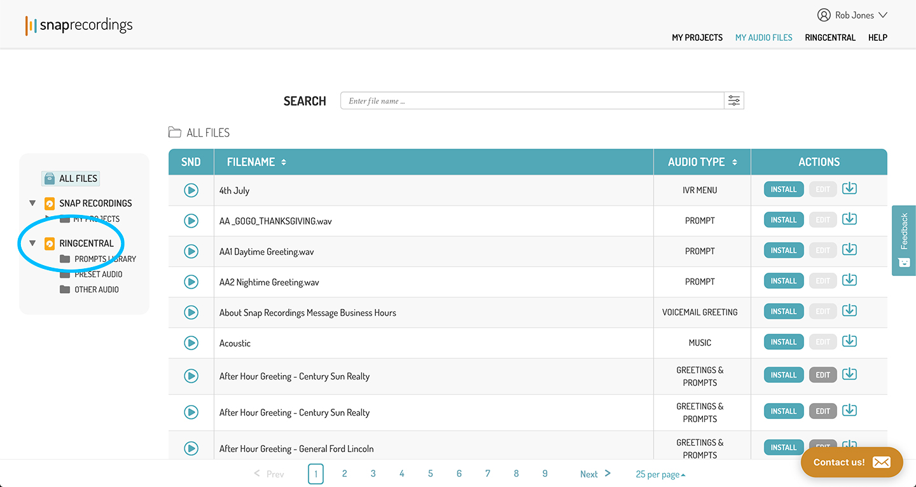Click the Contact us! button
The width and height of the screenshot is (916, 487).
click(852, 462)
